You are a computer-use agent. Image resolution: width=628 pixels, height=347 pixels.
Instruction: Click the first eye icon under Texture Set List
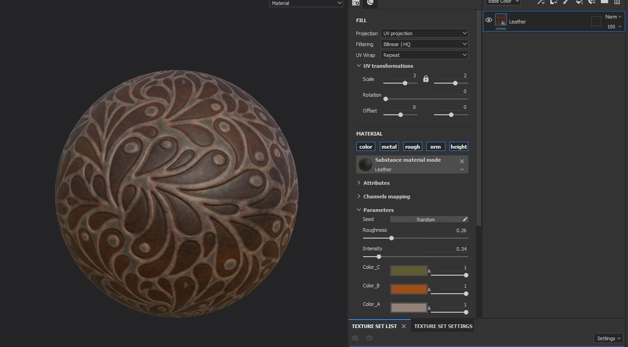(355, 338)
